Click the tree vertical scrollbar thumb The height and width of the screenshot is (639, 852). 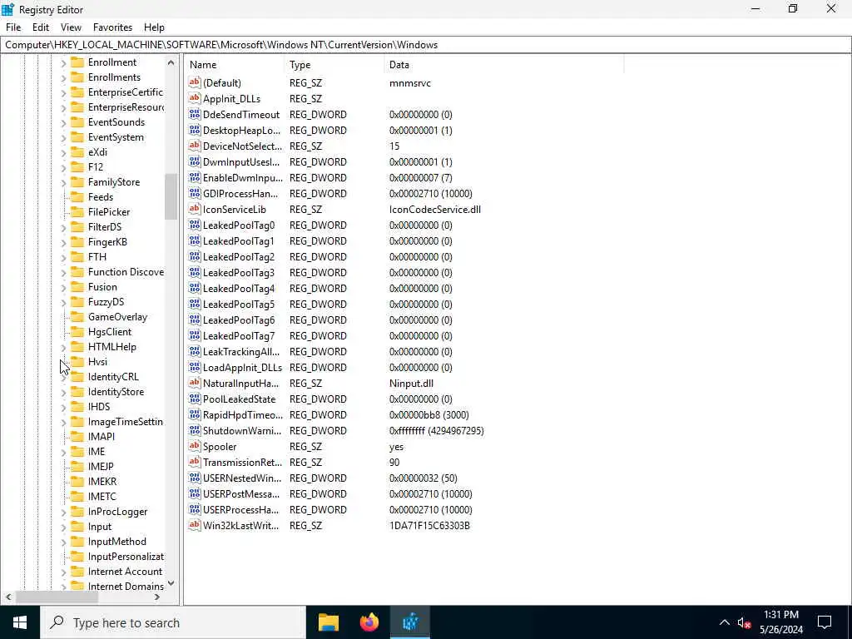pos(171,196)
